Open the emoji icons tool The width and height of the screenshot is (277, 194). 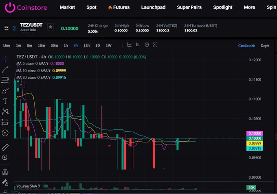(x=5, y=133)
